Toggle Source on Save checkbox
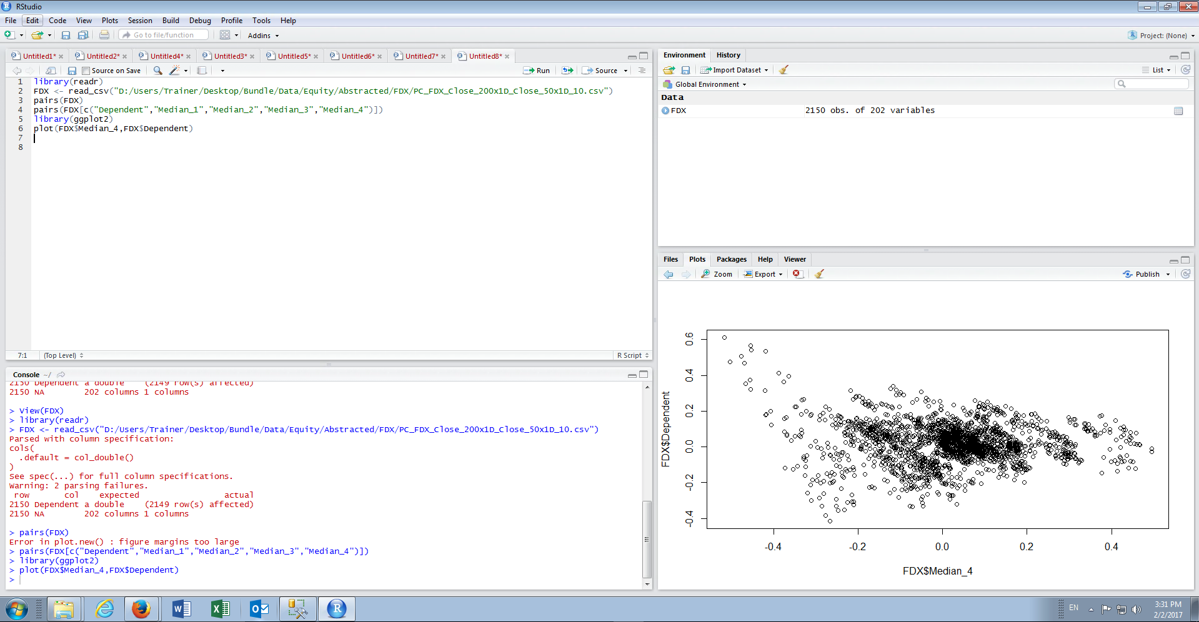1199x622 pixels. (x=86, y=71)
